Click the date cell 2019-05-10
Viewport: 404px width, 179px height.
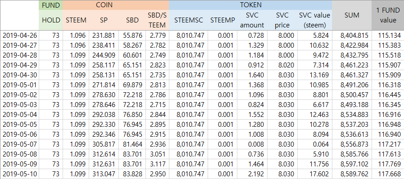(19, 174)
